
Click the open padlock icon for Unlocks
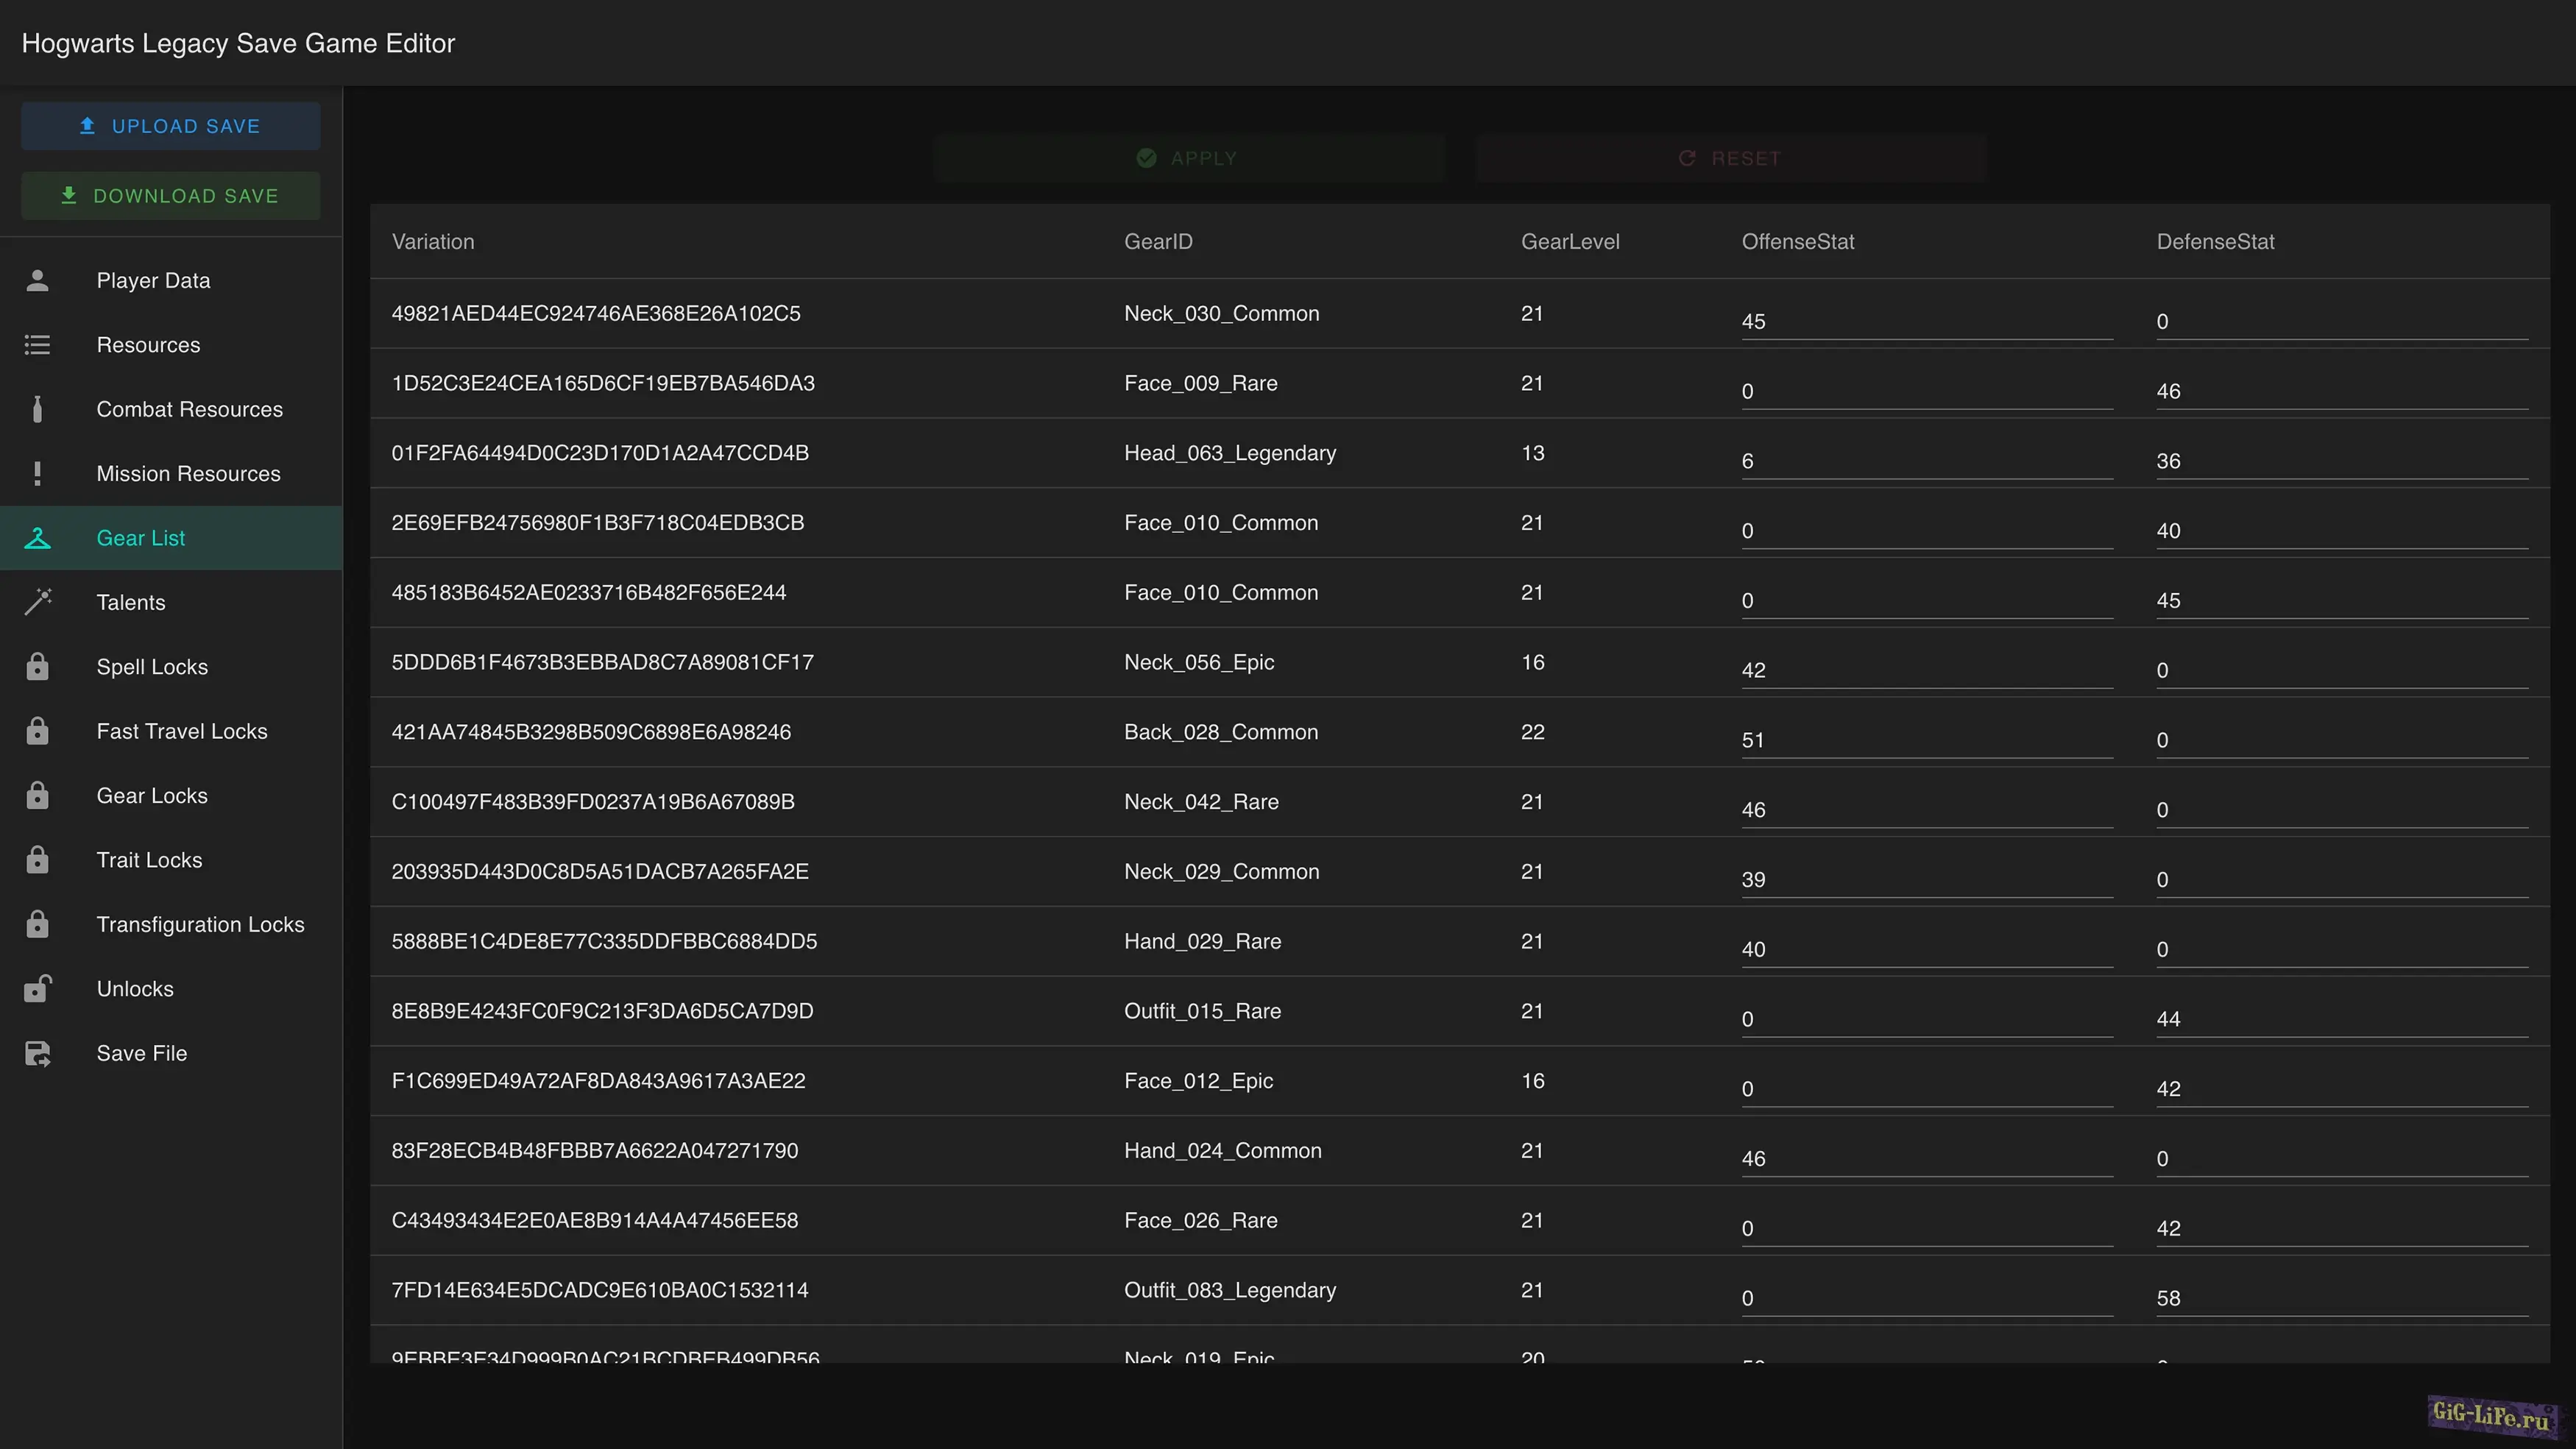coord(37,989)
